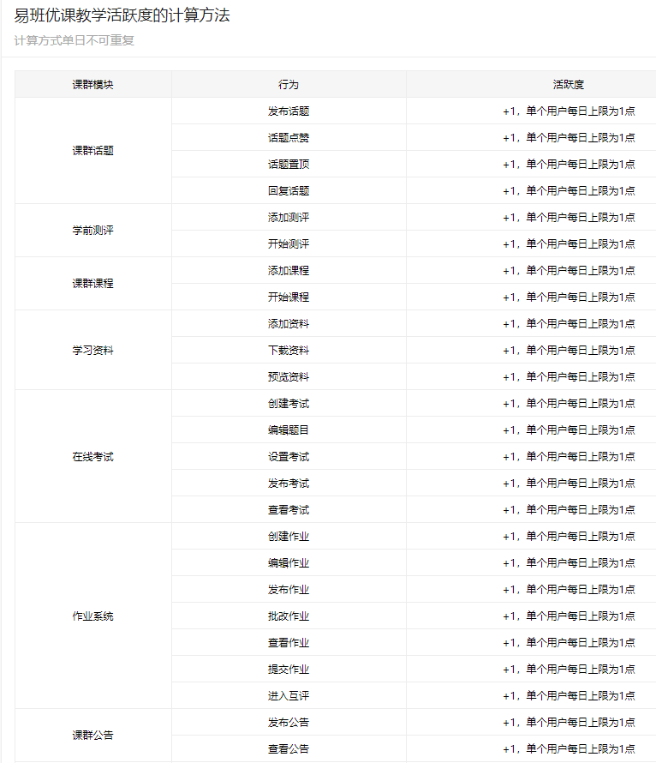Click the 批改作业 behavior cell

point(289,616)
